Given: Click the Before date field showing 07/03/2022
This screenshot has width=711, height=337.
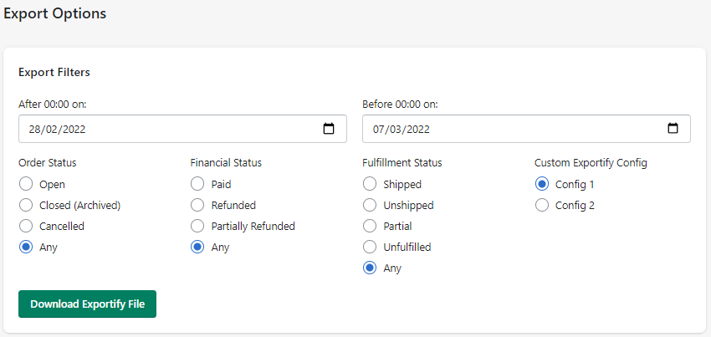Looking at the screenshot, I should (x=526, y=129).
